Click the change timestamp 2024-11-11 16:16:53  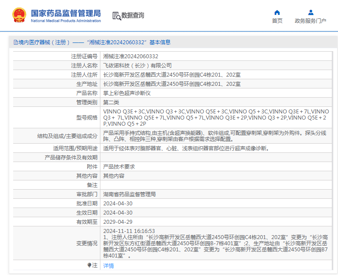129,231
